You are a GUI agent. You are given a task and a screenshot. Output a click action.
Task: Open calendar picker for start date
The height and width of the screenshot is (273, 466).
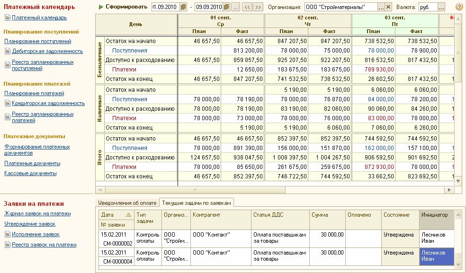point(184,7)
